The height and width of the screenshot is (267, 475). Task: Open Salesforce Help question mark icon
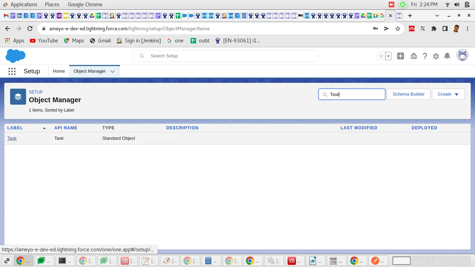[425, 56]
